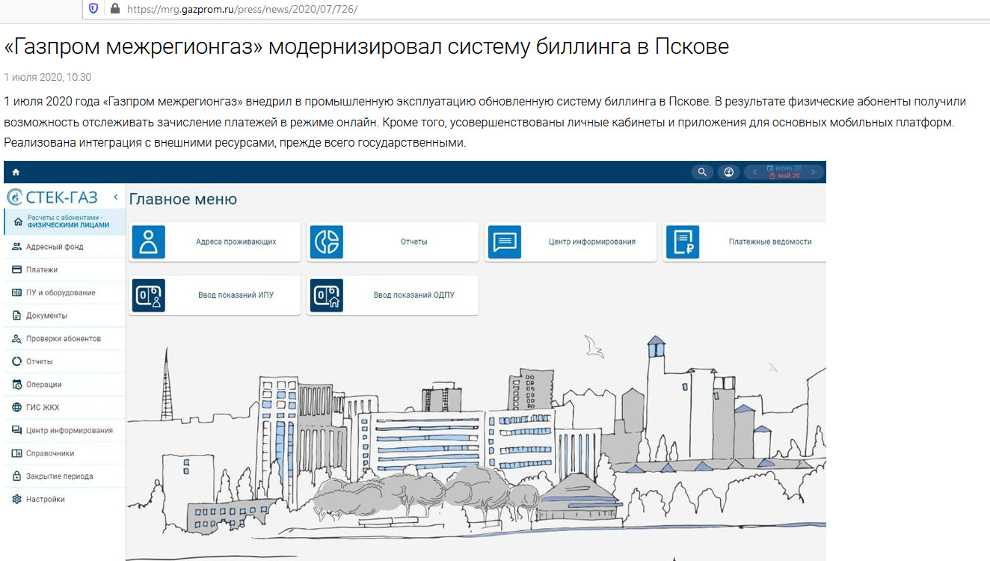The image size is (990, 561).
Task: Click the СТЕК-ГАЗ logo
Action: pos(52,197)
